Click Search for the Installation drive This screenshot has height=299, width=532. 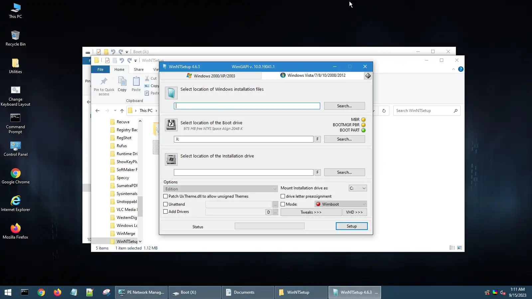(x=344, y=172)
